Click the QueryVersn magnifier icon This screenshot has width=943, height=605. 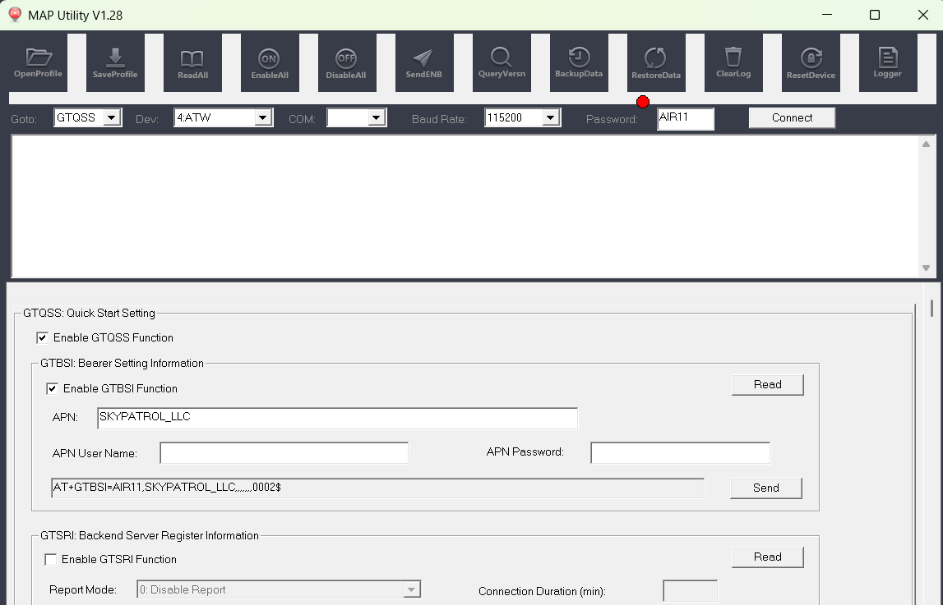point(502,62)
